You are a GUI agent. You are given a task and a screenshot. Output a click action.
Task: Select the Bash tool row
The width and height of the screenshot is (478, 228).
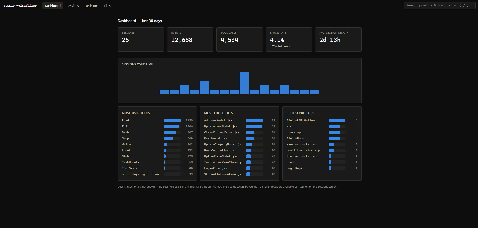click(x=157, y=132)
